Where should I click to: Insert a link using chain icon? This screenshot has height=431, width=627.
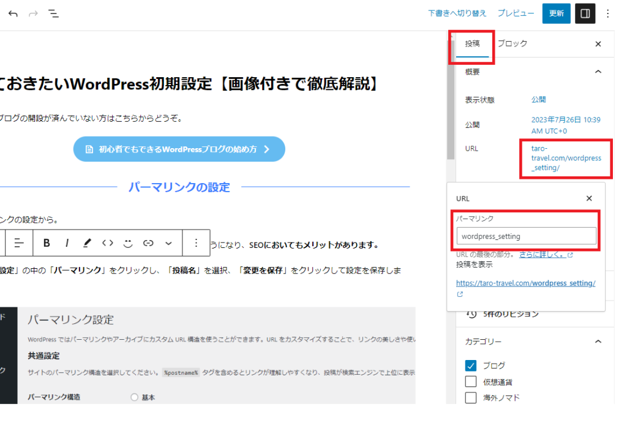[x=148, y=242]
